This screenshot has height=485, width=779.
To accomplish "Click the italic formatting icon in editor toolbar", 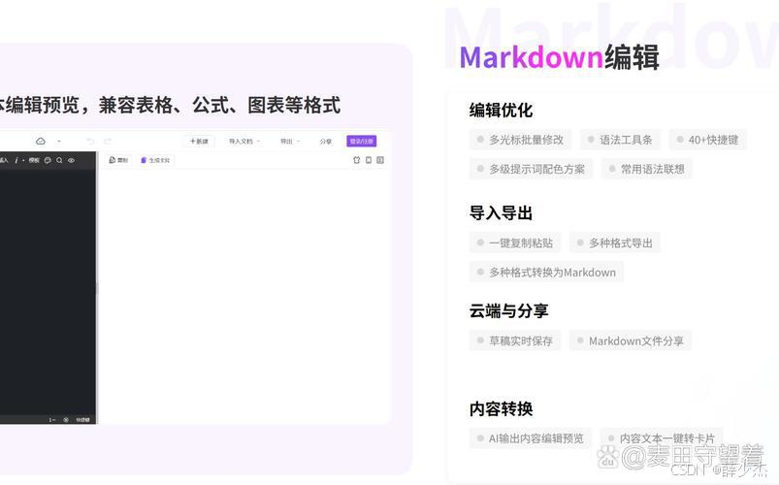I will (x=16, y=160).
